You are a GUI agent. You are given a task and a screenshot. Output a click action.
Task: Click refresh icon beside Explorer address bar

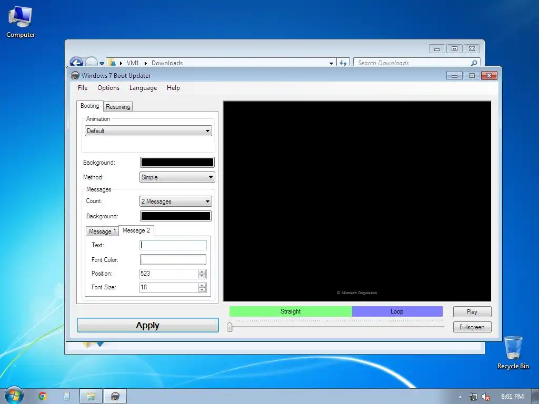(x=343, y=63)
